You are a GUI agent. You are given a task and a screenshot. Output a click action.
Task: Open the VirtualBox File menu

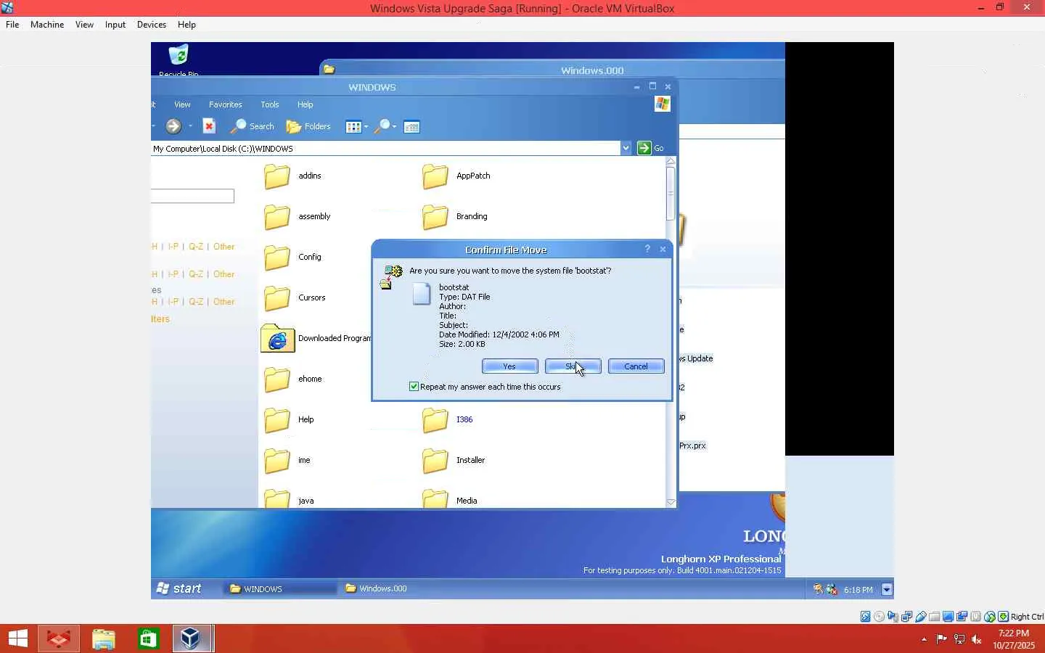tap(12, 25)
